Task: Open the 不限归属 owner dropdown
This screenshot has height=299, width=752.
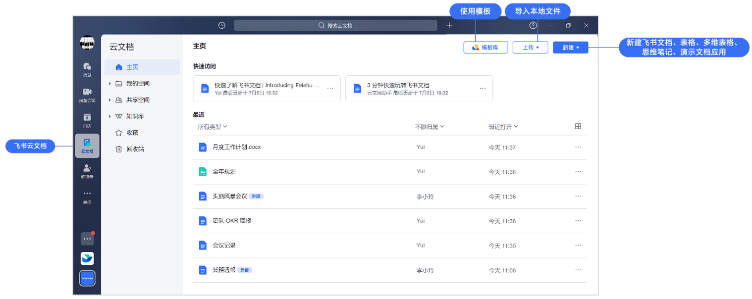Action: pyautogui.click(x=430, y=127)
